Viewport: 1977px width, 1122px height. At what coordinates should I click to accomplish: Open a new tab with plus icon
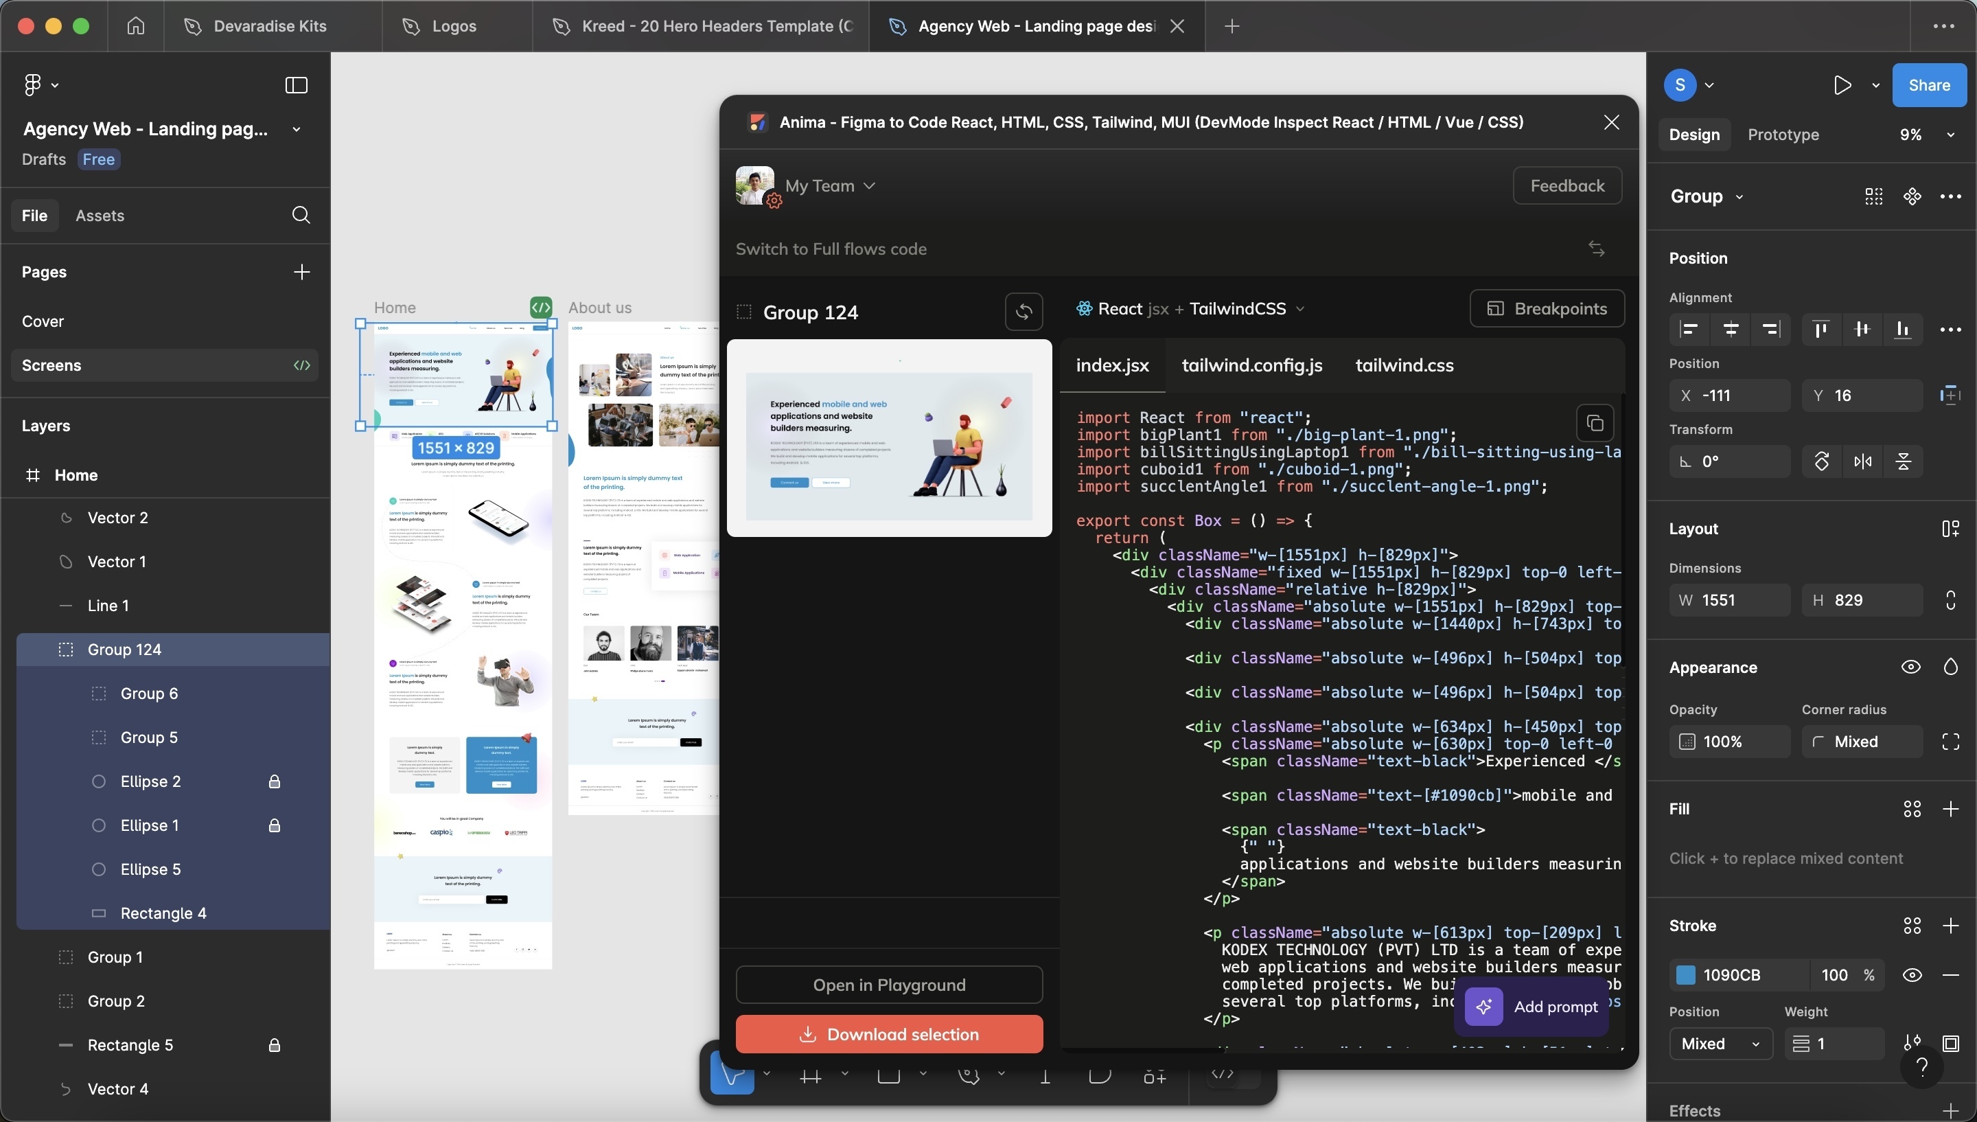(x=1232, y=26)
